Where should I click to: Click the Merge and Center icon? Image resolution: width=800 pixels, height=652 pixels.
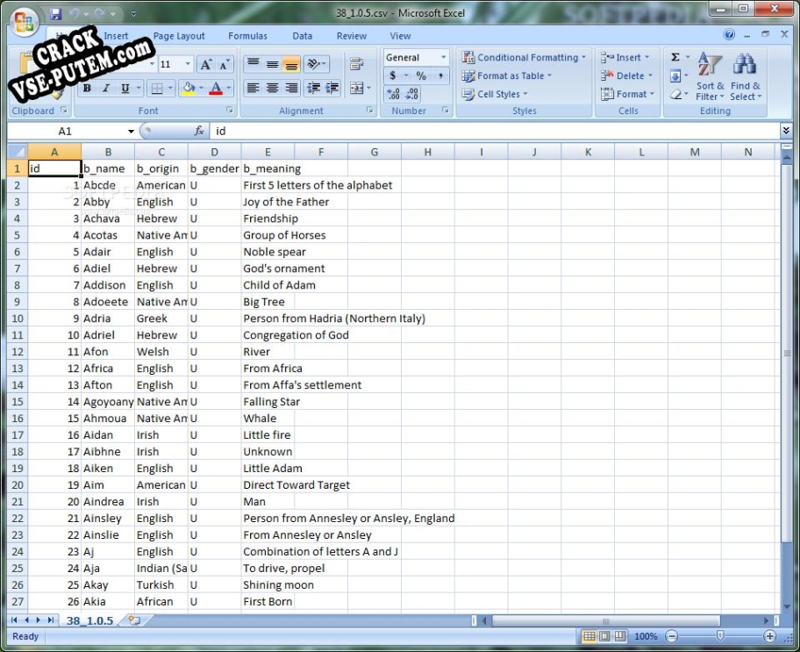357,88
